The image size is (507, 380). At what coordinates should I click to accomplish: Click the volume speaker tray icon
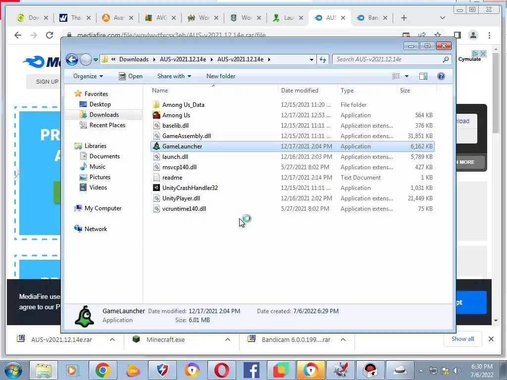tap(457, 371)
